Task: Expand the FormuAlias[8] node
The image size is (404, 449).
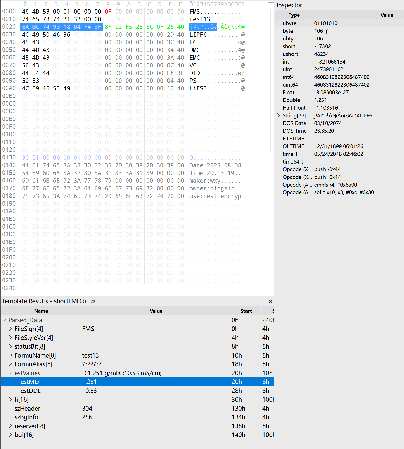Action: pyautogui.click(x=10, y=364)
